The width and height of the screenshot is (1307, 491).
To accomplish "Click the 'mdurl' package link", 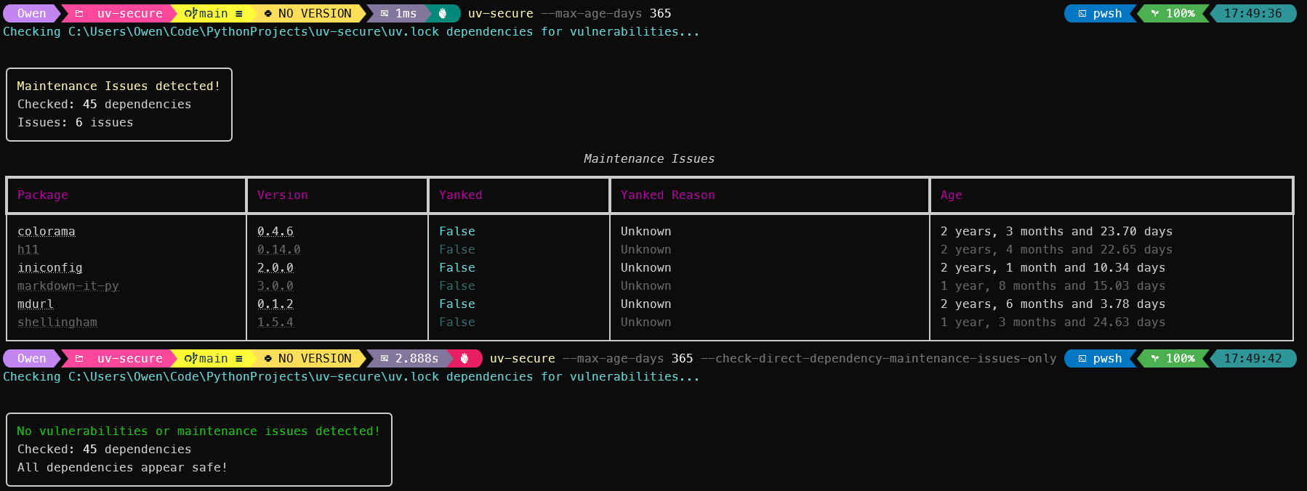I will 36,304.
